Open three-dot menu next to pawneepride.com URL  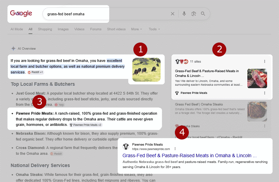tap(175, 149)
